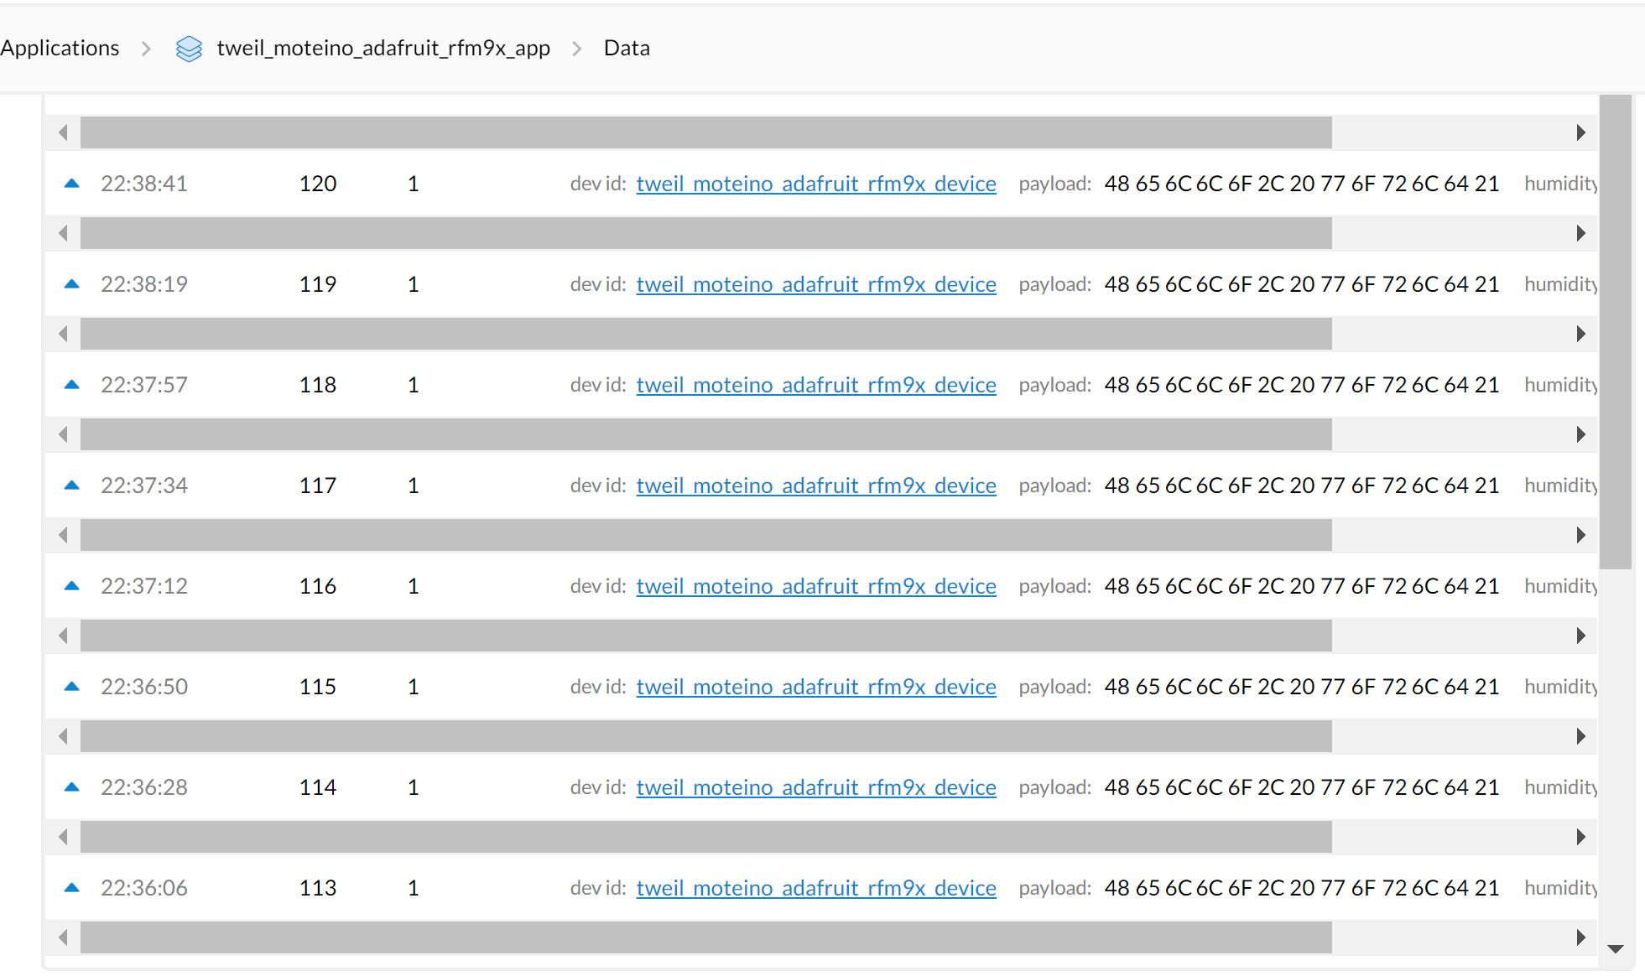
Task: Click uplink arrow icon for 22:36:06 row
Action: [72, 888]
